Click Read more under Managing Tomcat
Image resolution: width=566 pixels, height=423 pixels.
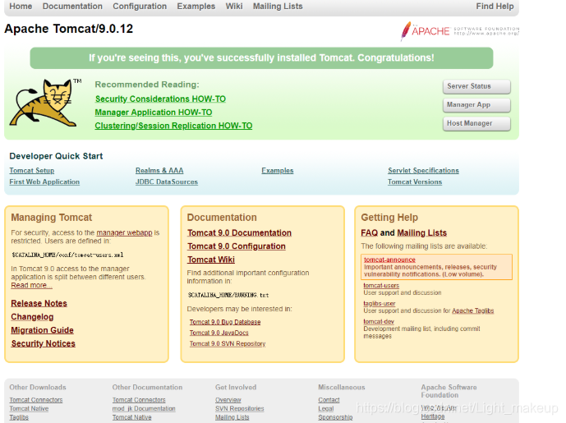pos(31,285)
